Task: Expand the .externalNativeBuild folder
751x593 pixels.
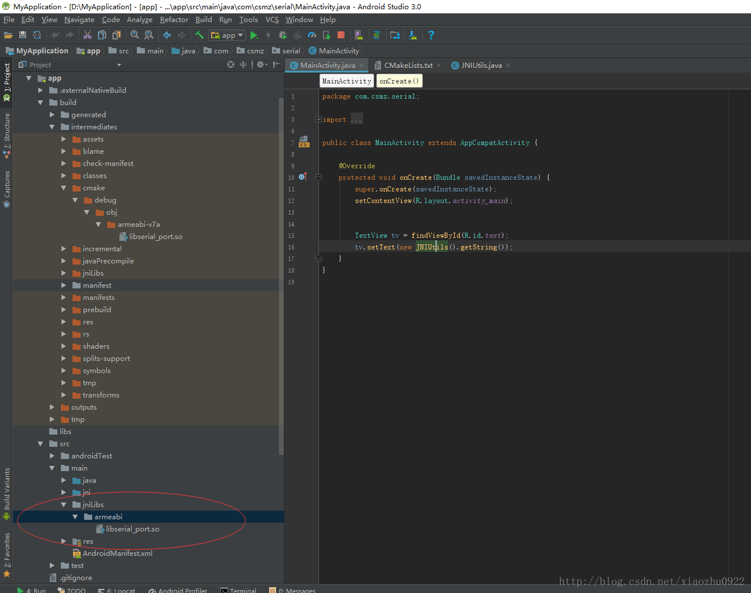Action: (41, 91)
